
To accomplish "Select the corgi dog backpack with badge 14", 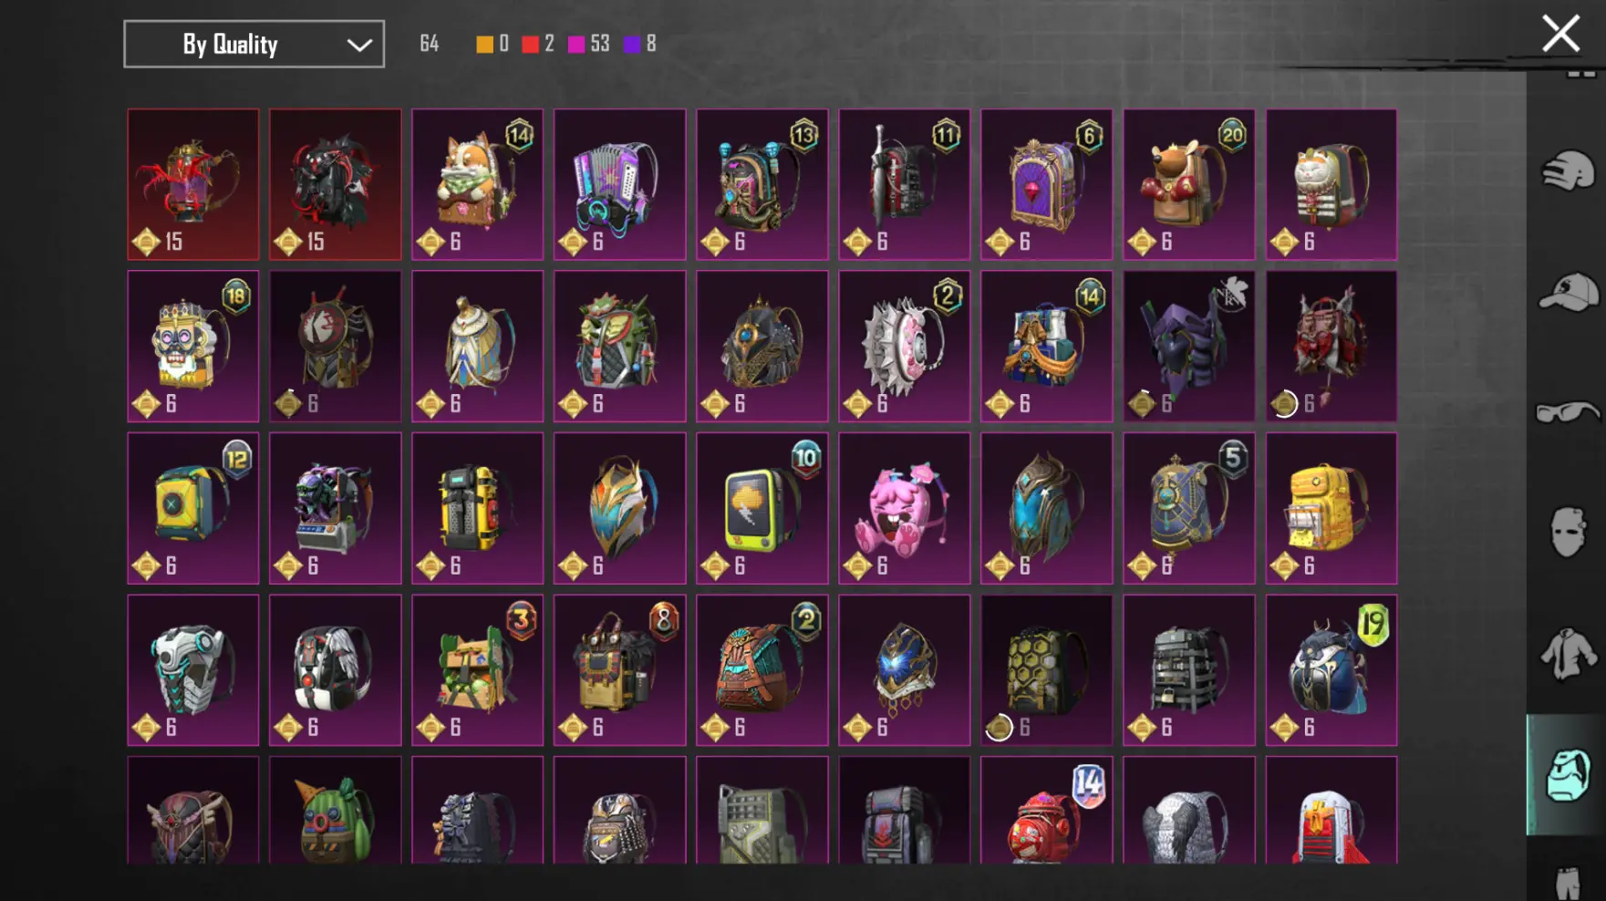I will 477,184.
